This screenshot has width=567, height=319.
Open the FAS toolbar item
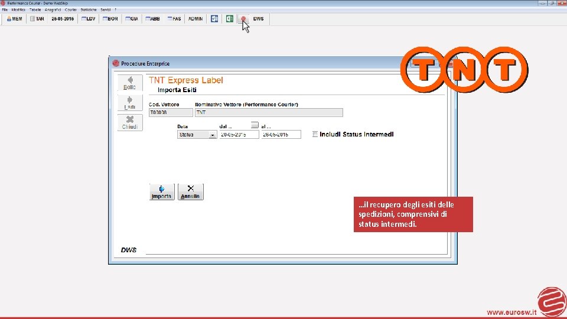click(174, 19)
